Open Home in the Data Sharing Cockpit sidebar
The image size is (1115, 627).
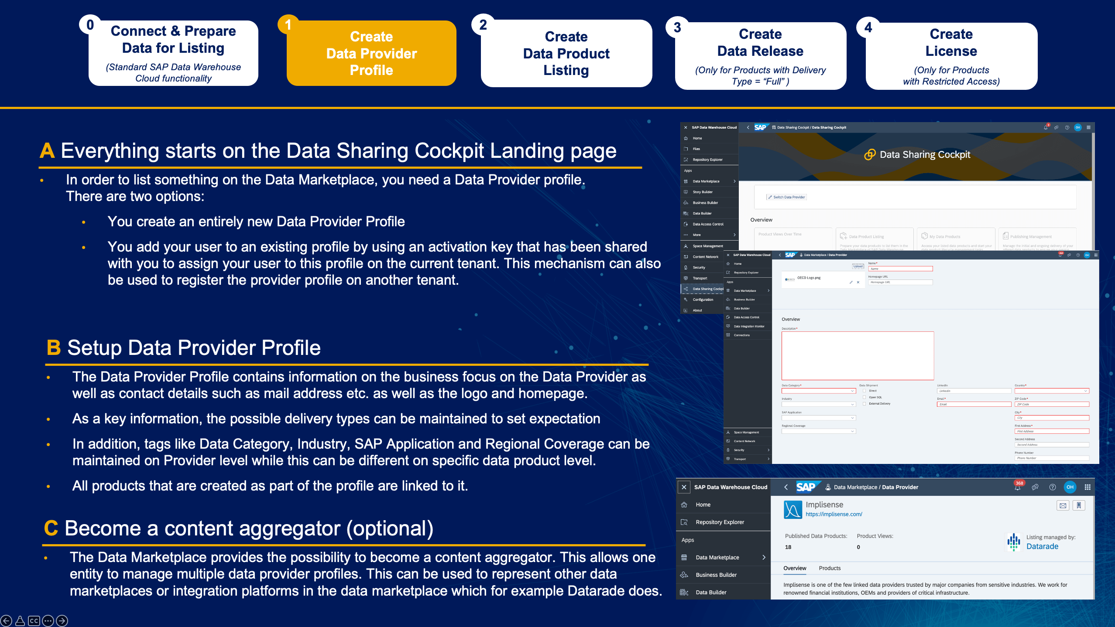pos(709,138)
